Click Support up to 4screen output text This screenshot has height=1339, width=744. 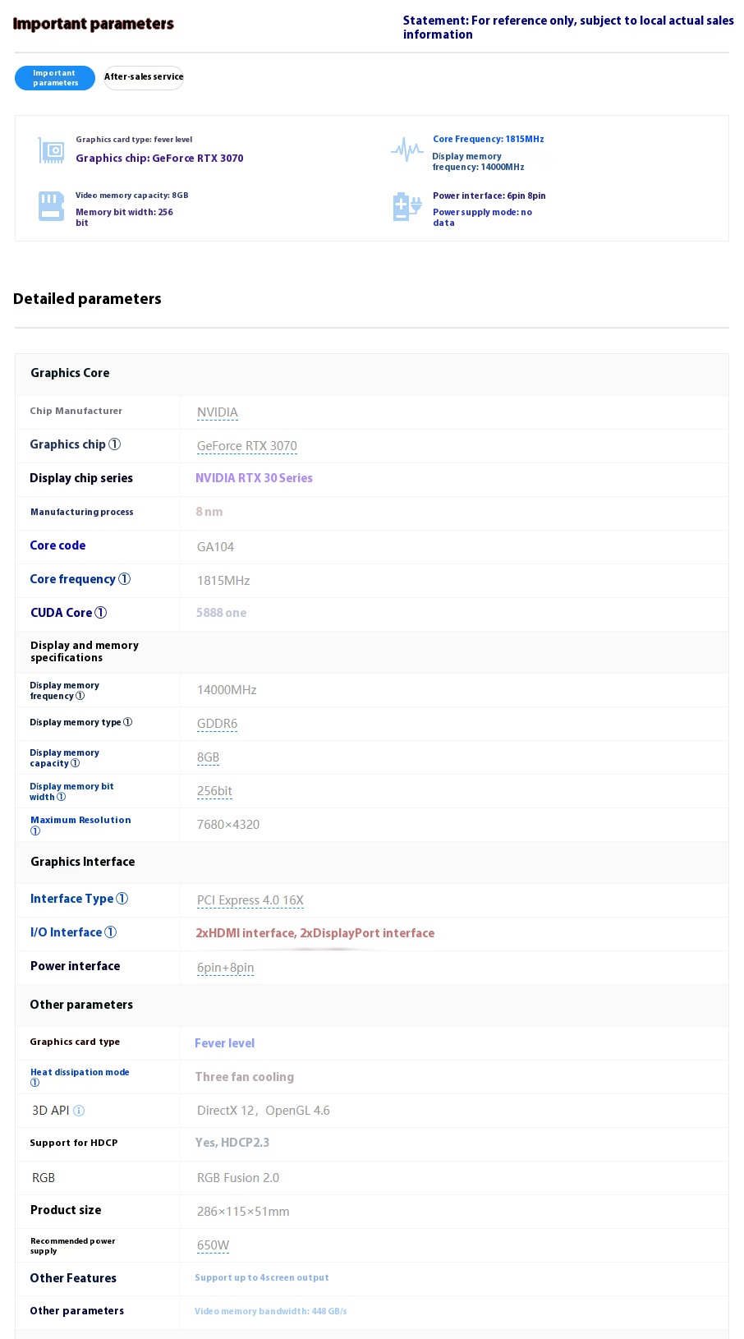tap(262, 1277)
